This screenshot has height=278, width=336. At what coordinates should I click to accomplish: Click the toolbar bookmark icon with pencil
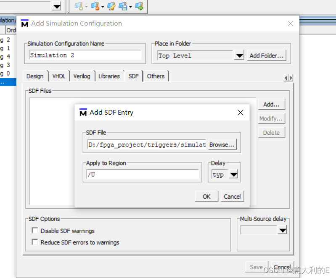click(x=111, y=6)
